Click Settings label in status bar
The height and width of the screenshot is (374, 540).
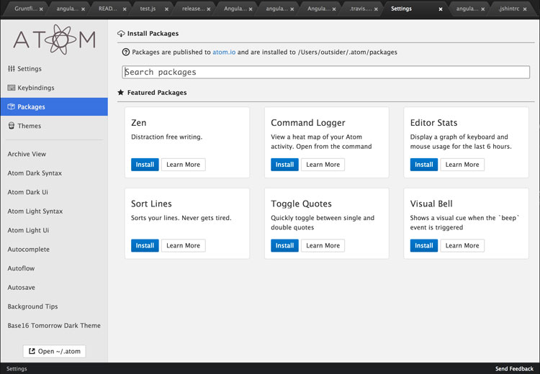[17, 369]
